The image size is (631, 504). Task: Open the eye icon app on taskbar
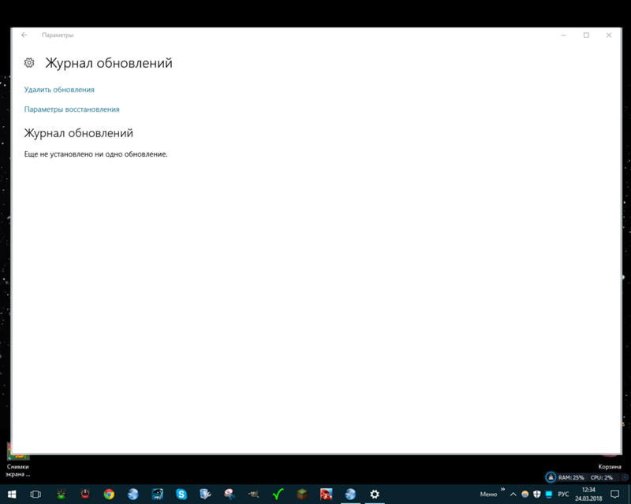[157, 495]
